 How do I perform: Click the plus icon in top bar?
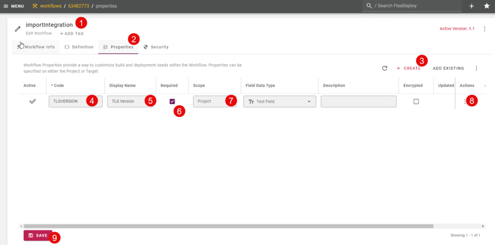point(472,6)
